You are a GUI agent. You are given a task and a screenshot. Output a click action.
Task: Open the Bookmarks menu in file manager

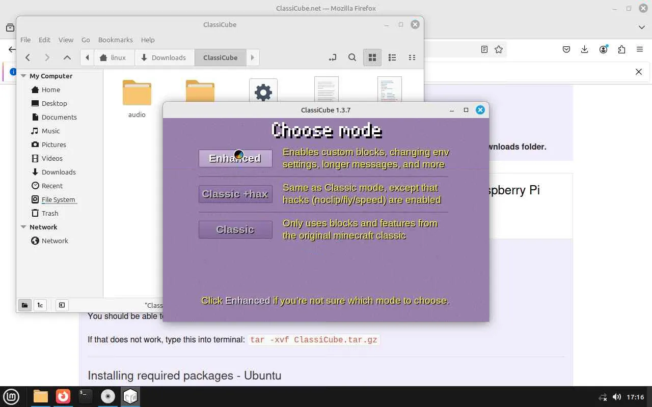116,40
